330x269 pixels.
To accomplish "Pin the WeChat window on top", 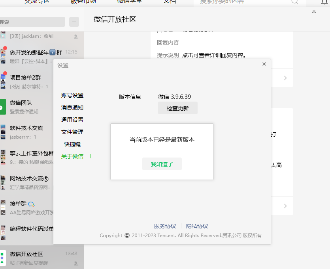I will [x=314, y=12].
